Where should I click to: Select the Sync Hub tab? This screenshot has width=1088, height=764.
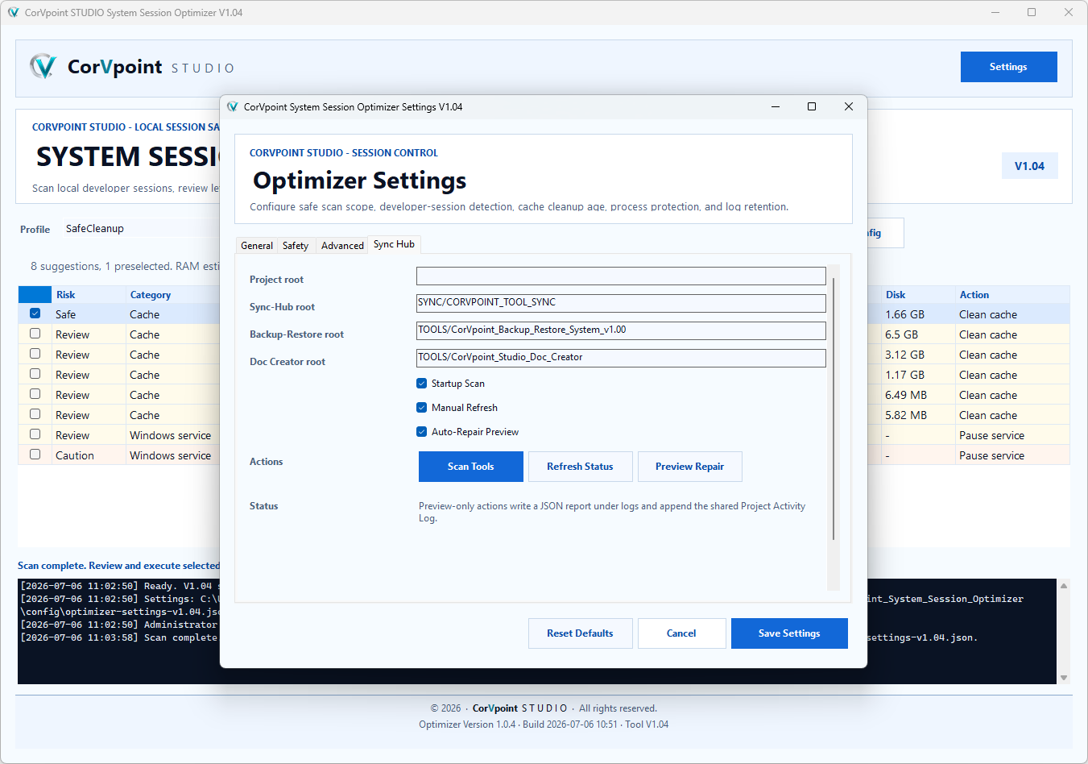(394, 244)
